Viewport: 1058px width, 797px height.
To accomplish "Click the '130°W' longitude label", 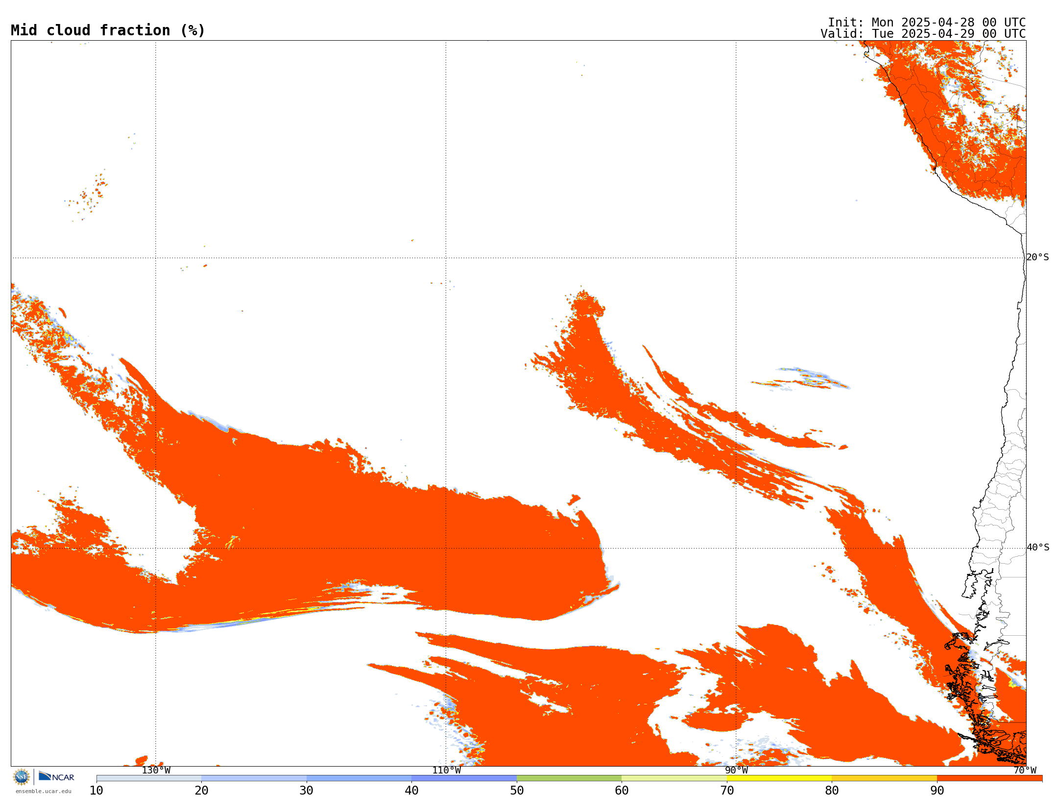I will click(156, 771).
